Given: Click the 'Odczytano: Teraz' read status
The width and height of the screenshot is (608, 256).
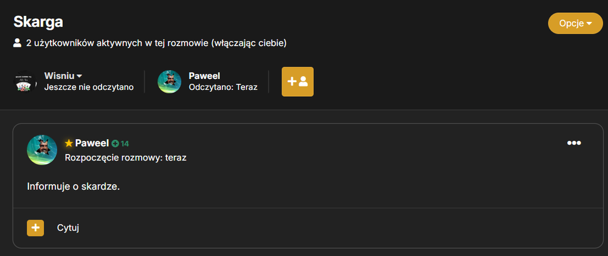Looking at the screenshot, I should pos(223,88).
